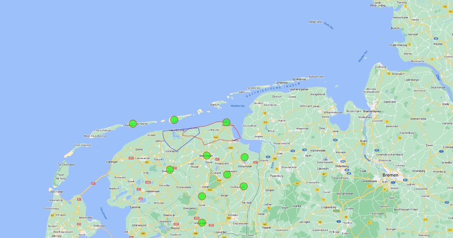Click the Sneek town label

[x=131, y=181]
